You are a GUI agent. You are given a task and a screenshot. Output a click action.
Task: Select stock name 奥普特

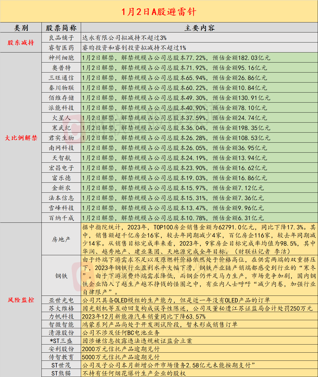point(61,68)
